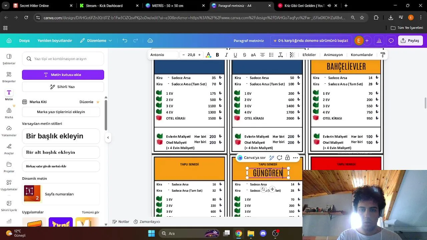Add collaborator with plus icon
Screen dimensions: 427x240
pyautogui.click(x=367, y=41)
